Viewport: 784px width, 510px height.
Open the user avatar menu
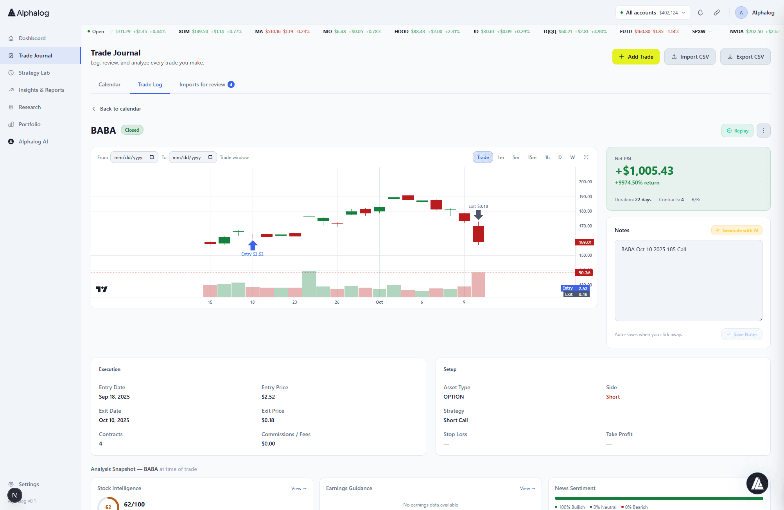tap(741, 13)
